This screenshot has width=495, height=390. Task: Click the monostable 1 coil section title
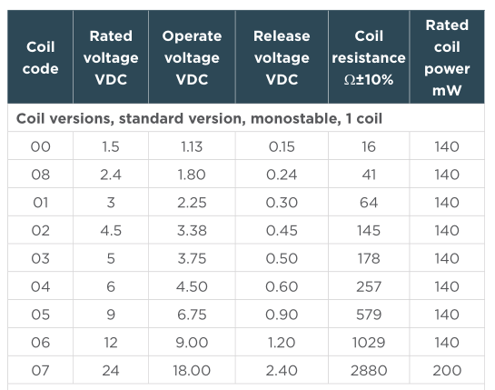(x=199, y=118)
